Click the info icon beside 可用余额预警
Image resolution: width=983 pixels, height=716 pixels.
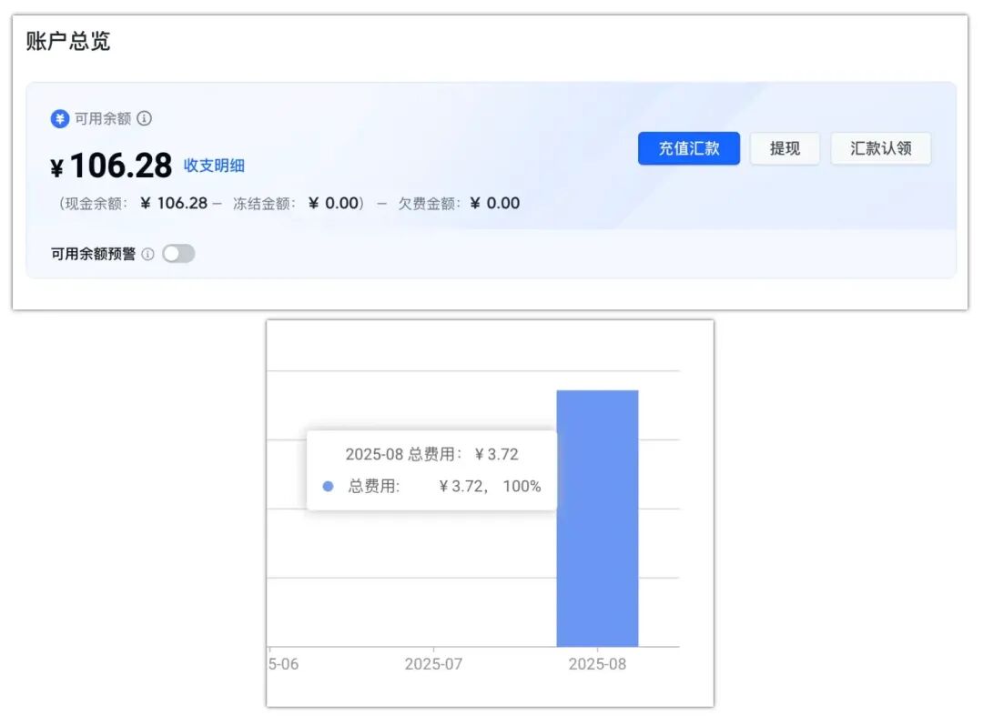(x=147, y=254)
